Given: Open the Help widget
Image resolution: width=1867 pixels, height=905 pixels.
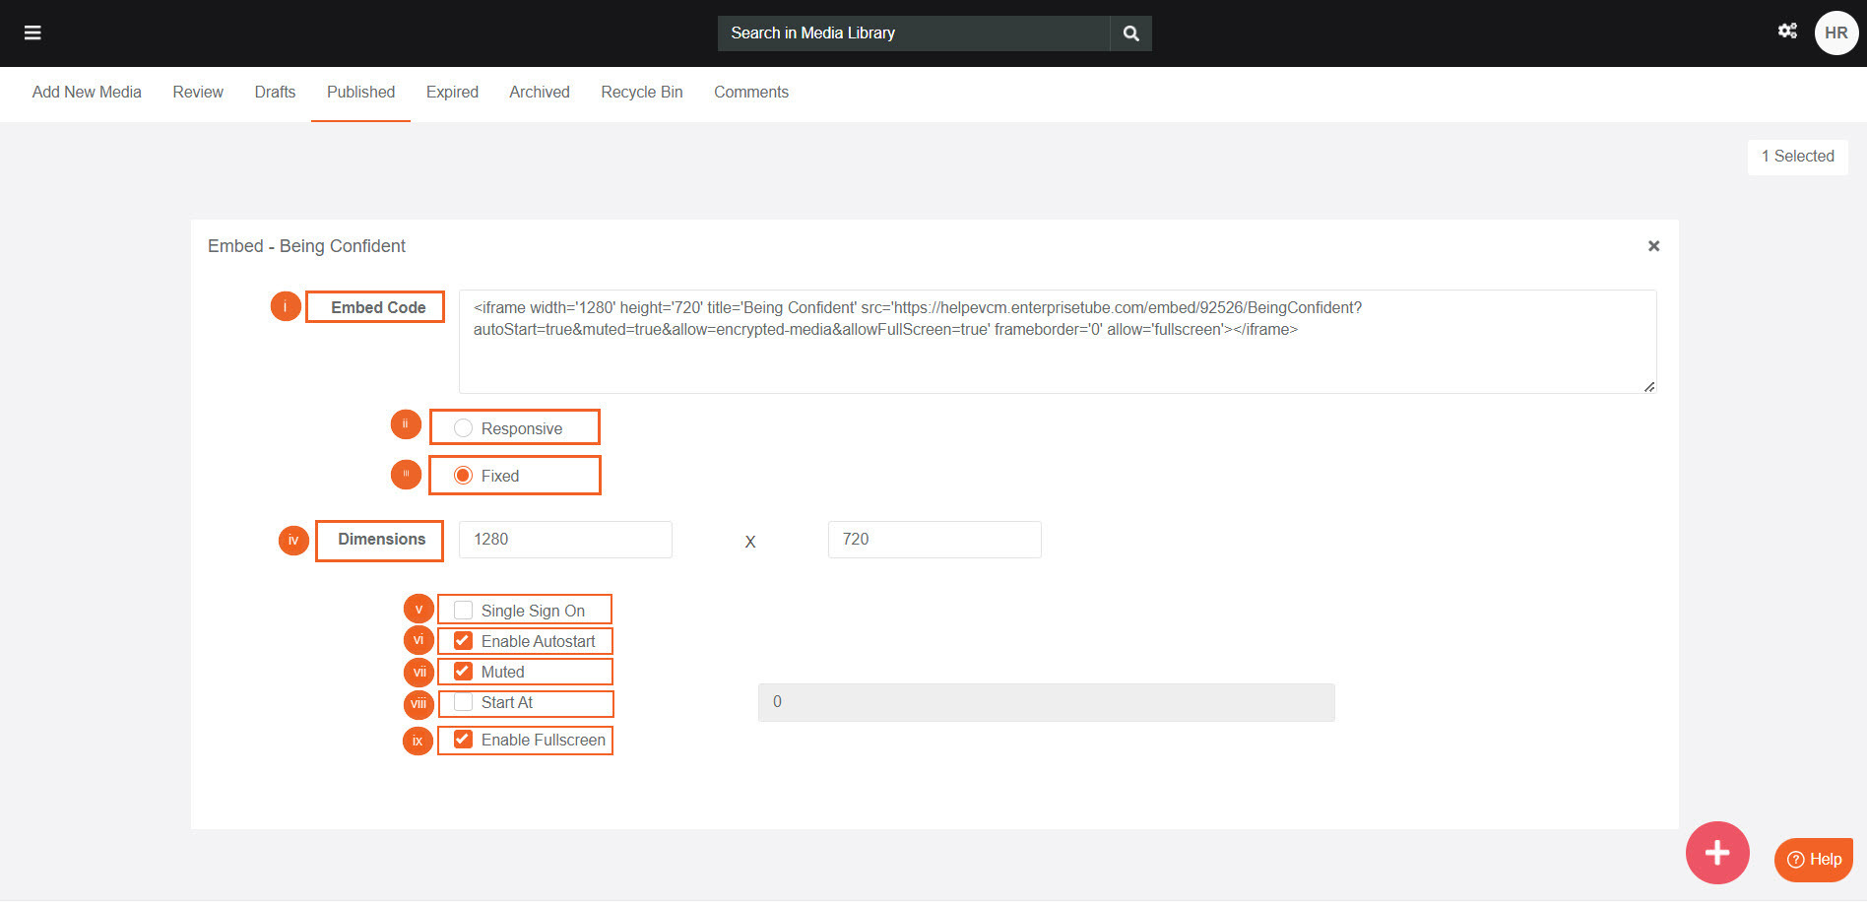Looking at the screenshot, I should tap(1814, 860).
